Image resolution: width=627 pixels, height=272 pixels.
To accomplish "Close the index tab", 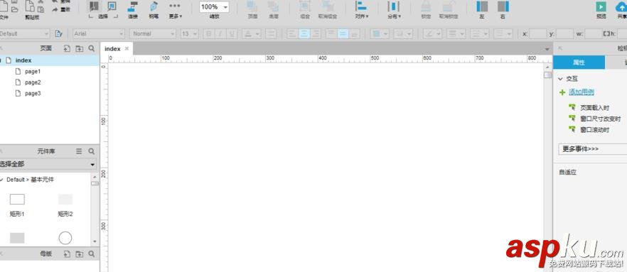I will 127,48.
